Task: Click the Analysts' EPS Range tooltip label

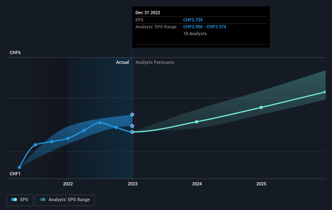Action: [156, 27]
